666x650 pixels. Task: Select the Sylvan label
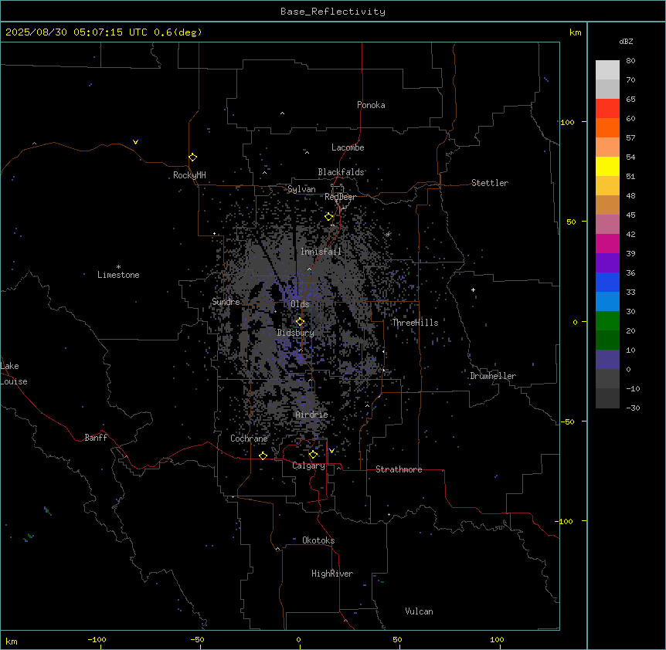pyautogui.click(x=301, y=189)
